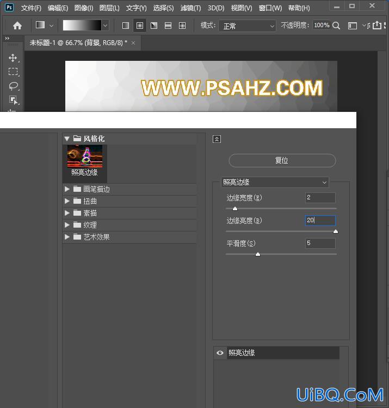This screenshot has width=389, height=408.
Task: Select the Object Selection tool
Action: [13, 100]
